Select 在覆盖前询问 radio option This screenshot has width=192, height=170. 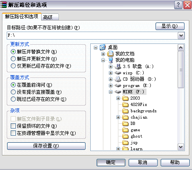pos(13,85)
